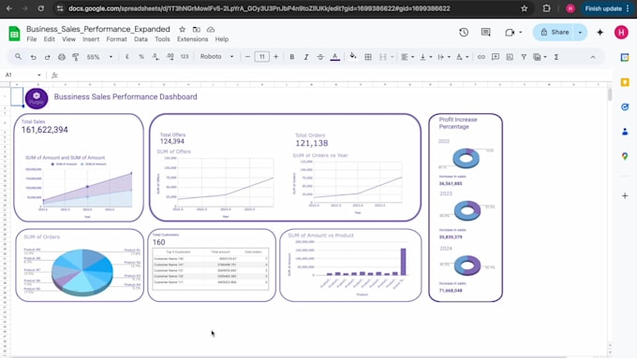Search the menus magnifier icon
The width and height of the screenshot is (637, 358).
point(19,57)
